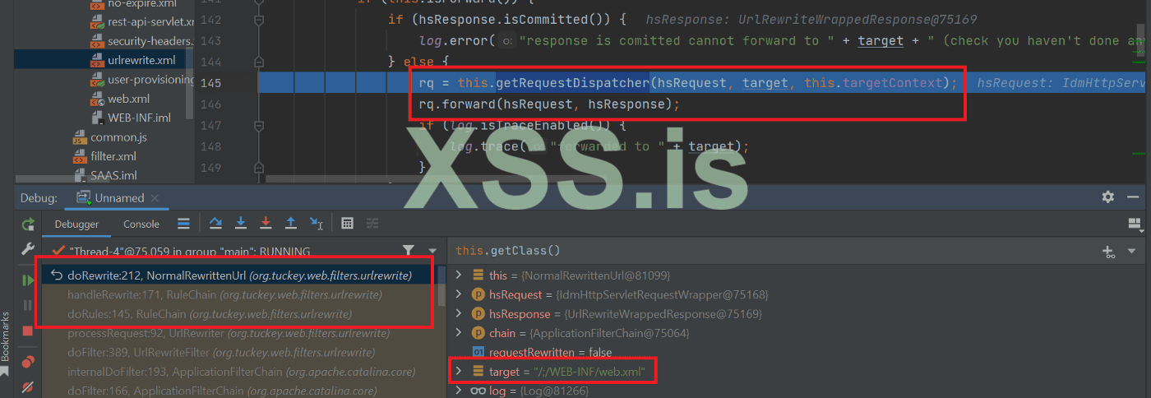Screen dimensions: 1151x398
Task: Switch to the Debugger tab
Action: 76,224
